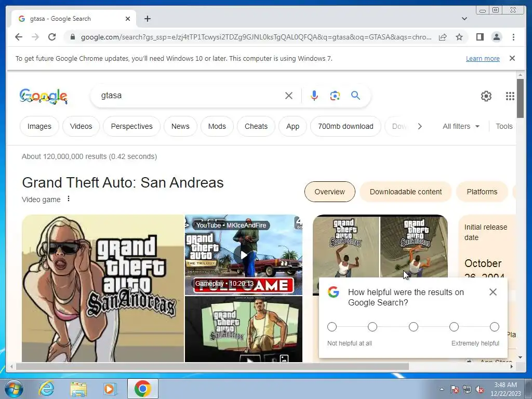Play the MKIceAndFire YouTube gameplay video
The image size is (532, 399).
click(244, 255)
